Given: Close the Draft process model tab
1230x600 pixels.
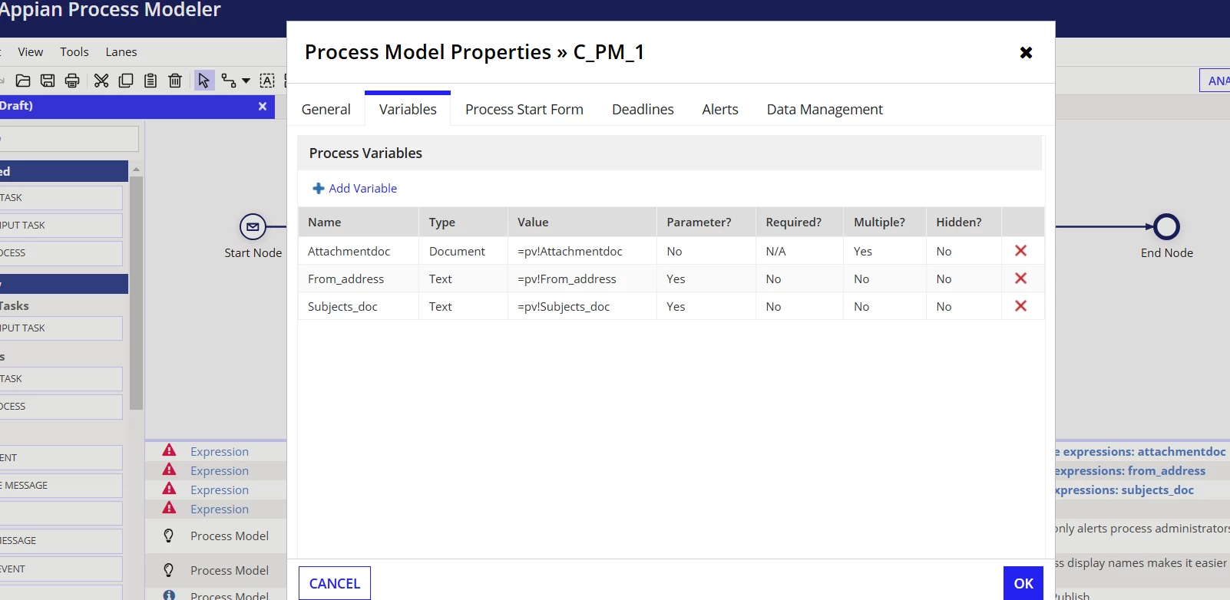Looking at the screenshot, I should (x=263, y=106).
